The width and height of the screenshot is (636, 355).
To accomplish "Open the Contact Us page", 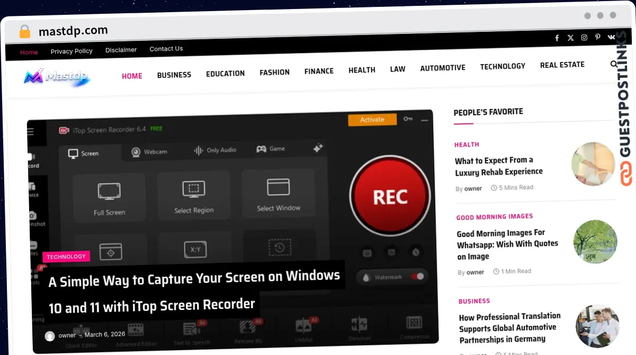I will 166,49.
